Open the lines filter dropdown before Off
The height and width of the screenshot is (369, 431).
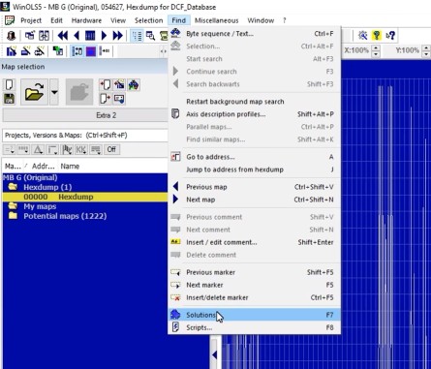(96, 149)
